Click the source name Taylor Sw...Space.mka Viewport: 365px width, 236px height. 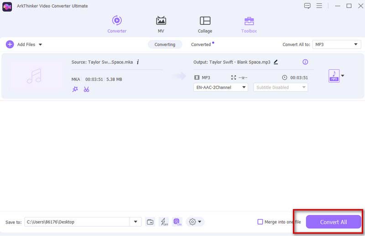tap(110, 62)
